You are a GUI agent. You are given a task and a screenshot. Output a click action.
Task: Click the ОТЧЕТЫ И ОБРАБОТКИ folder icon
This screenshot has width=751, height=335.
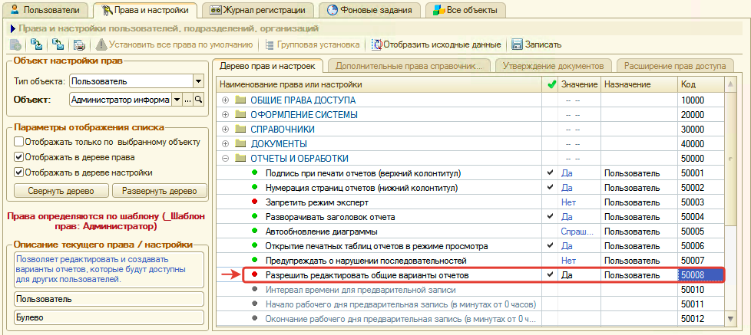[240, 159]
